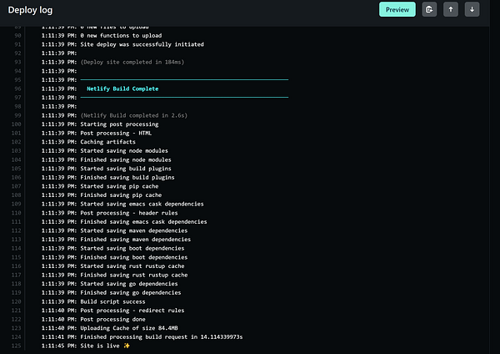Click 'Finished saving pip cache' line
Viewport: 500px width, 354px height.
pos(121,195)
